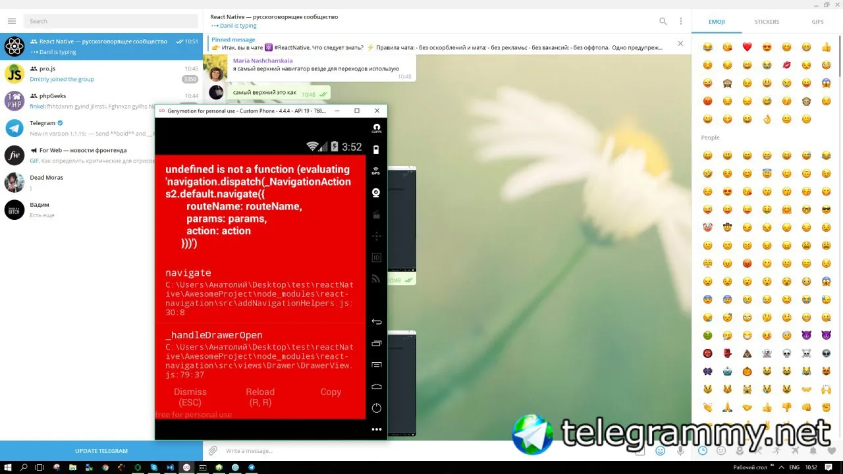This screenshot has height=474, width=843.
Task: Insert the alien emoji
Action: 826,354
